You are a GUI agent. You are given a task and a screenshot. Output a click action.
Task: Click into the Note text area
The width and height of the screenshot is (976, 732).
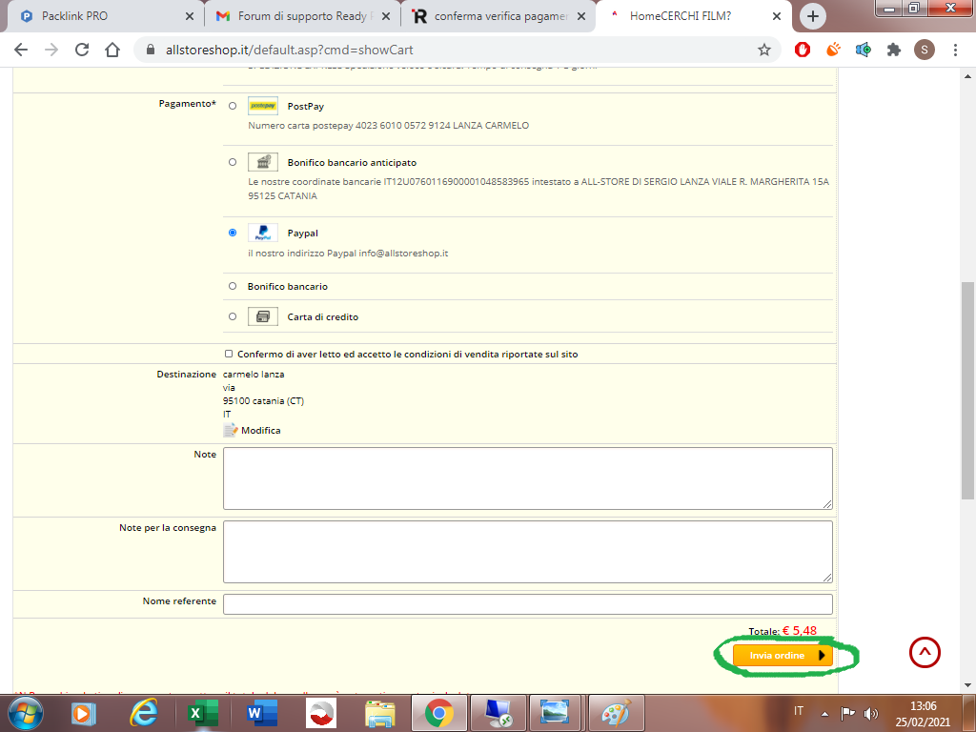(528, 478)
